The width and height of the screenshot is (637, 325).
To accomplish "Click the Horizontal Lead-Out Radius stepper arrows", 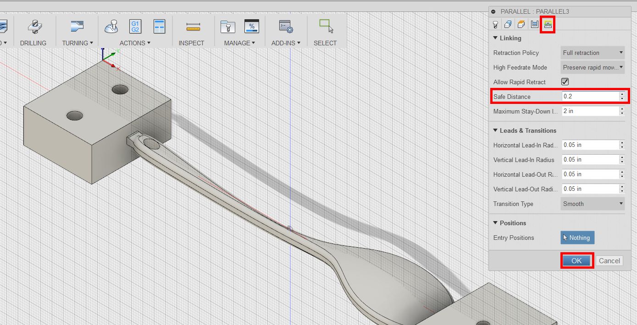I will [622, 174].
